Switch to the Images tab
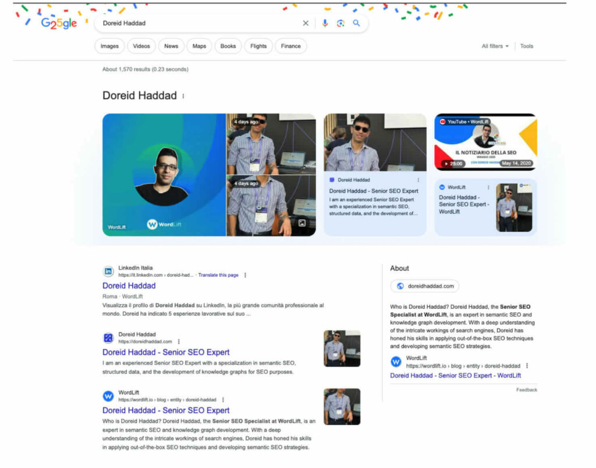Viewport: 596px width, 468px height. click(x=109, y=46)
